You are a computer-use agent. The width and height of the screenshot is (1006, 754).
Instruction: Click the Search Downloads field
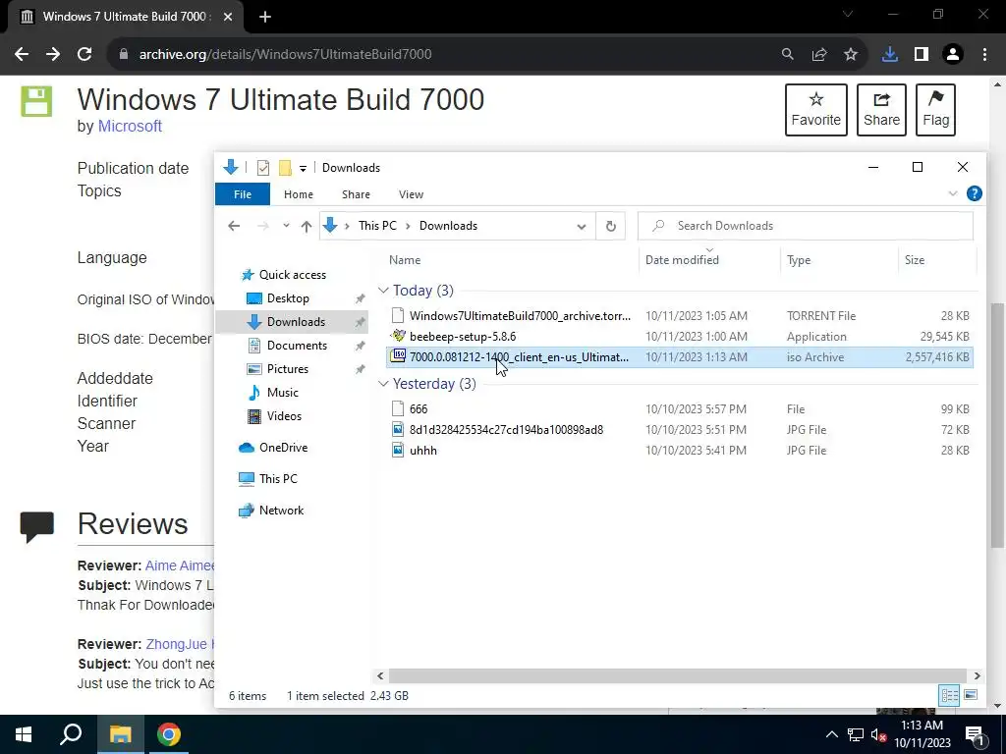(806, 226)
